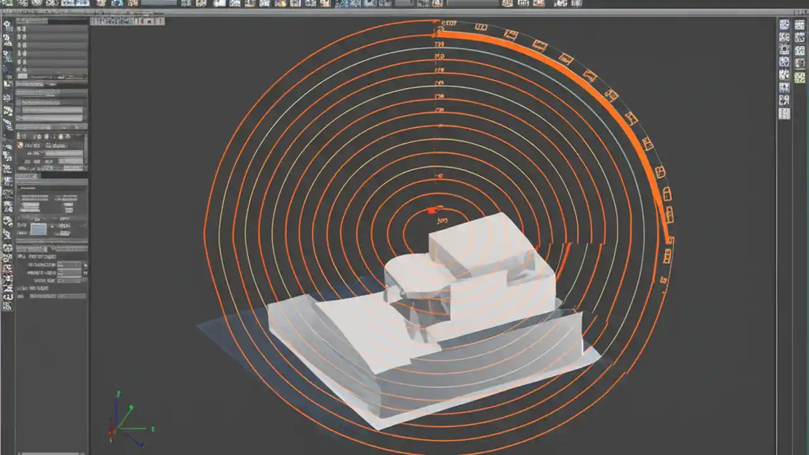Click the topmost icon of the far-right panel
This screenshot has height=455, width=809.
click(799, 24)
